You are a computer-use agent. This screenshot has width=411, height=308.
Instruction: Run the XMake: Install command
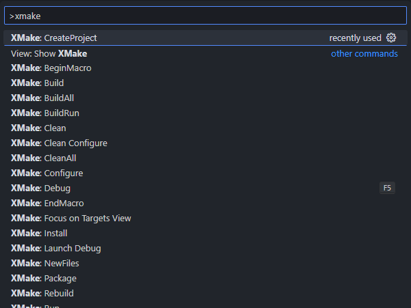(x=39, y=234)
